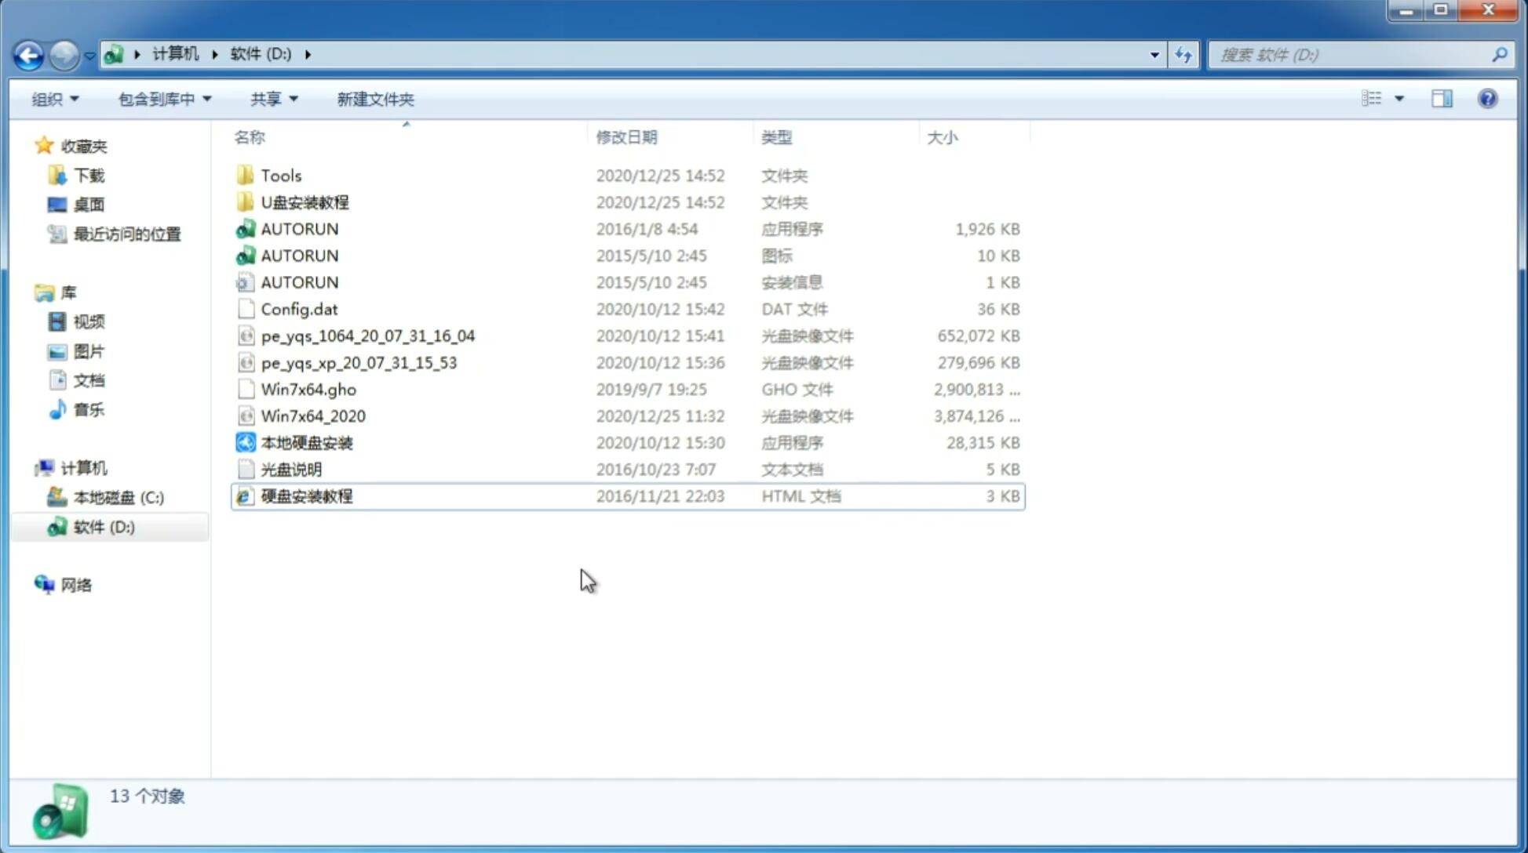Open the pe_yqs_1064 disc image file

367,336
